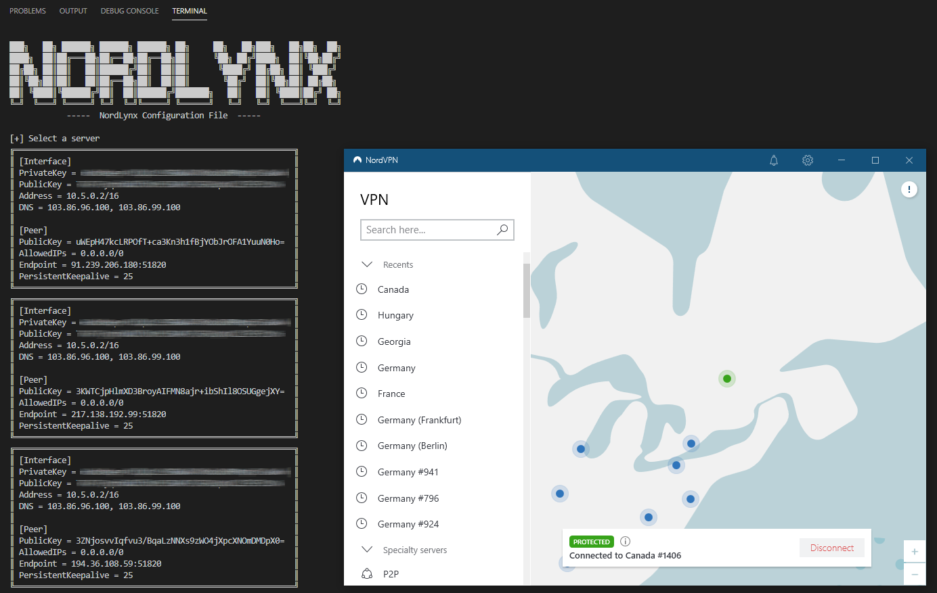Click the clock icon beside Hungary
This screenshot has height=593, width=937.
[362, 314]
